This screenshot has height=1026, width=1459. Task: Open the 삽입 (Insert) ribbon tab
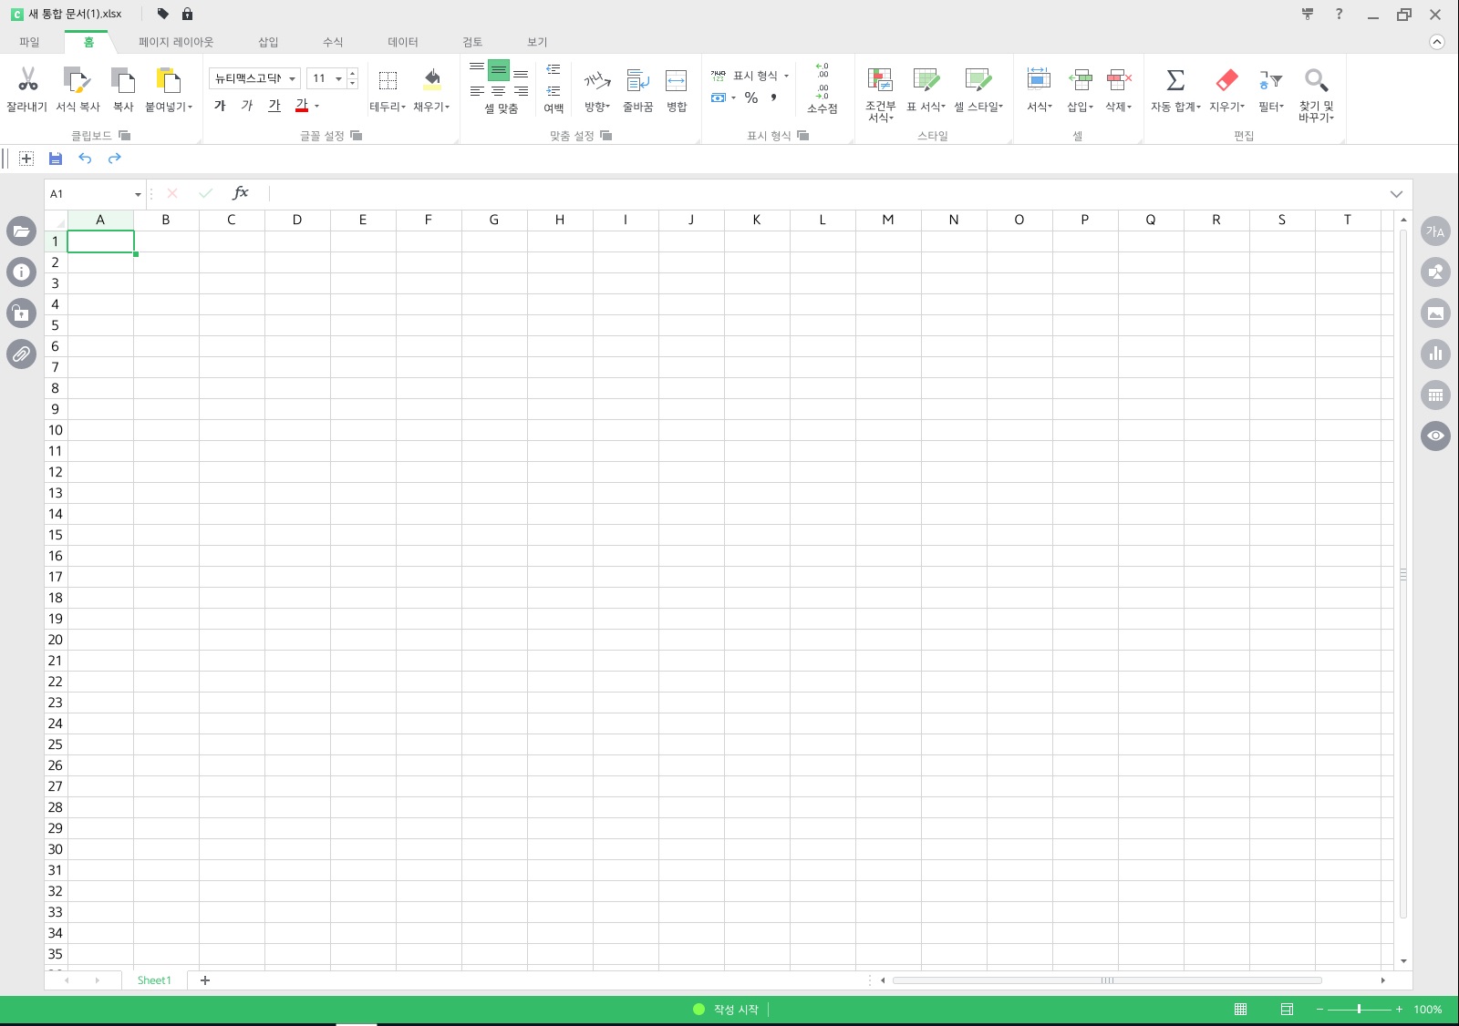(268, 42)
